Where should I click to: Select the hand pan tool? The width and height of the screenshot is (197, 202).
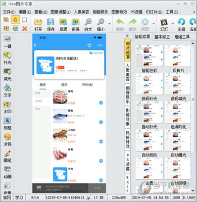[15, 20]
